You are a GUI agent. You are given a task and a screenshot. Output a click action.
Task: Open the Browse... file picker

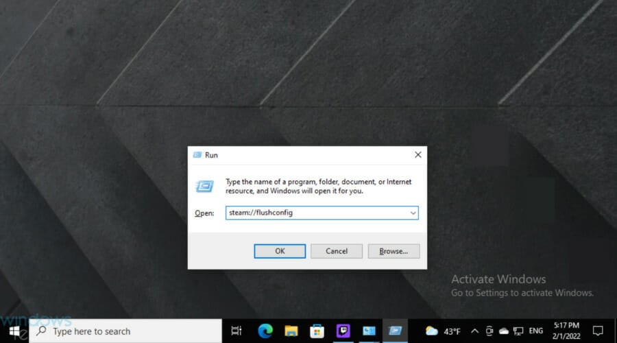point(394,251)
